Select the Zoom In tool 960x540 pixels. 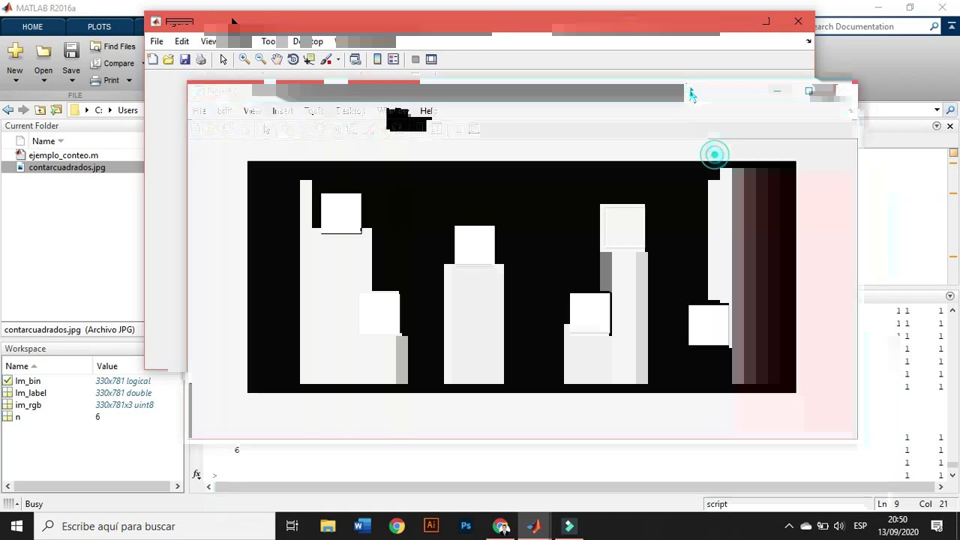click(x=244, y=59)
